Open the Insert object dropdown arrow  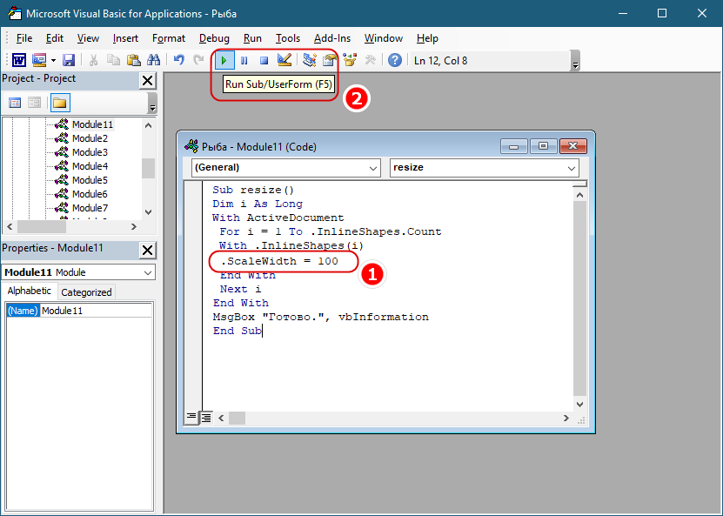click(53, 60)
